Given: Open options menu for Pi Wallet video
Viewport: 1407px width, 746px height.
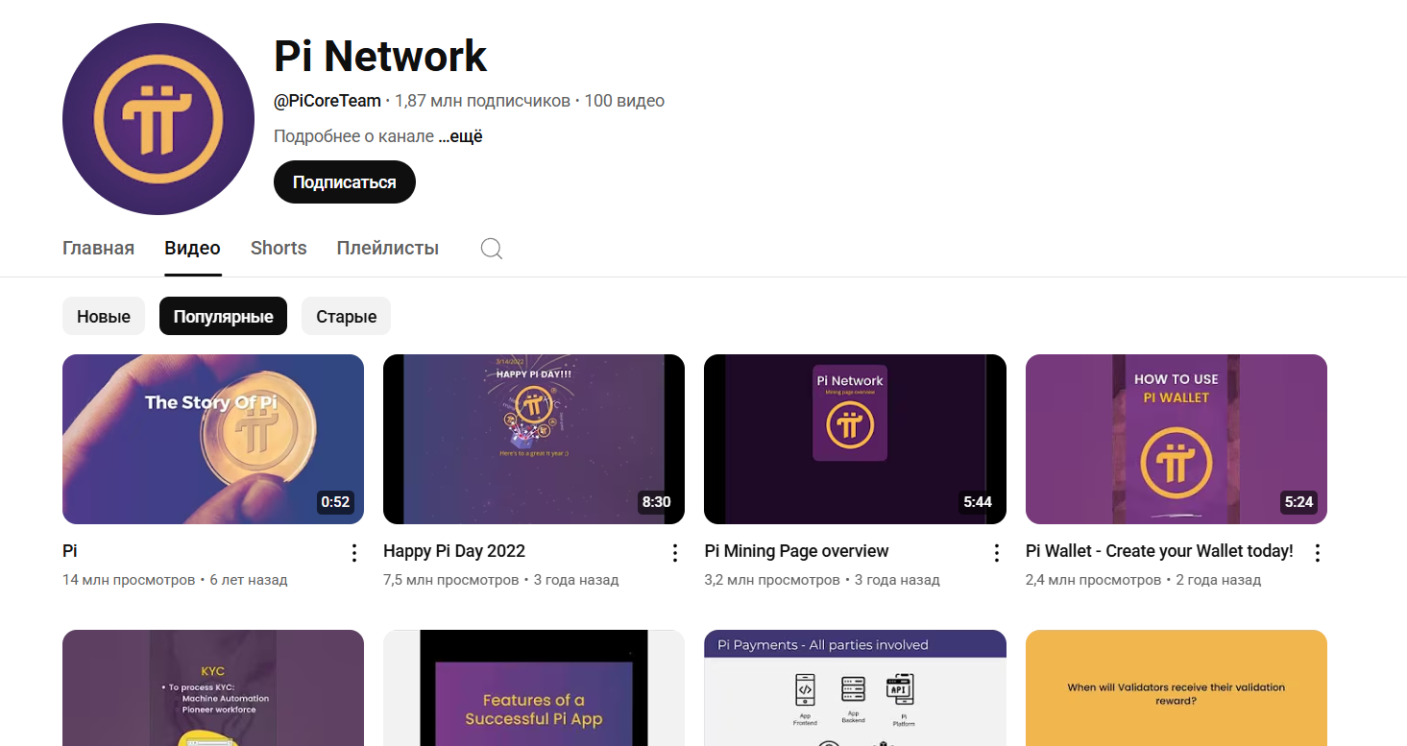Looking at the screenshot, I should click(1317, 553).
